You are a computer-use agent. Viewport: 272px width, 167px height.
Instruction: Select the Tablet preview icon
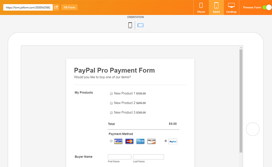[x=216, y=7]
